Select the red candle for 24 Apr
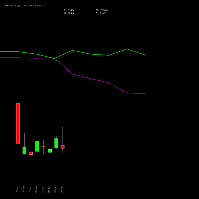This screenshot has height=199, width=199. (x=62, y=147)
